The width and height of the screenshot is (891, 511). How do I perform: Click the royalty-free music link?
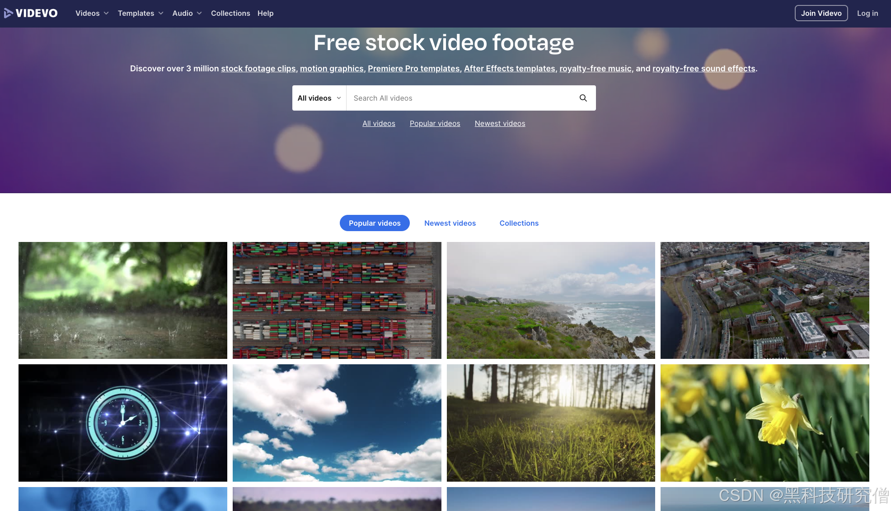pyautogui.click(x=595, y=69)
